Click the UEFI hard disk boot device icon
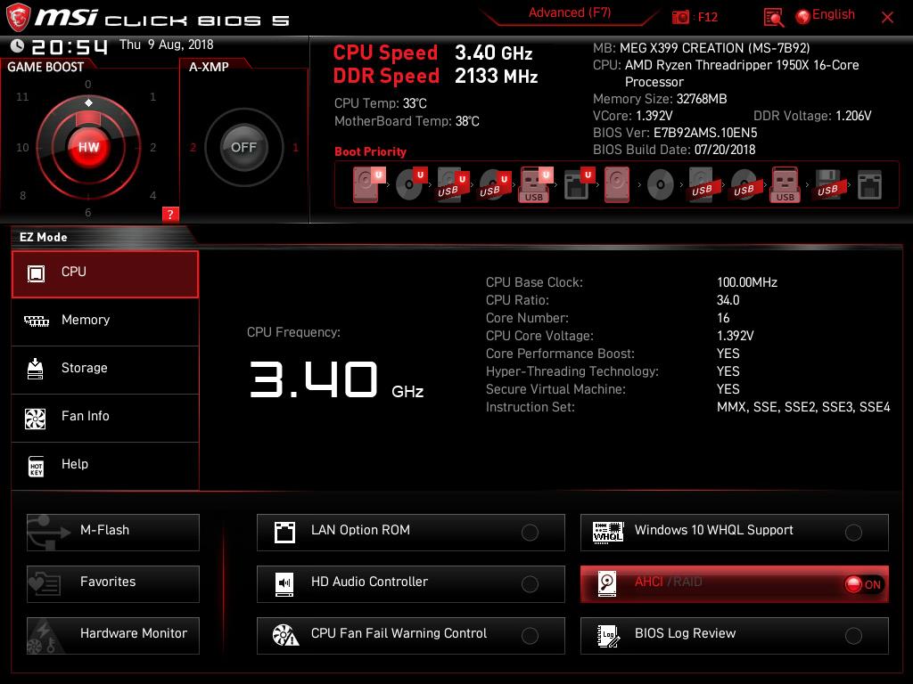 point(368,184)
